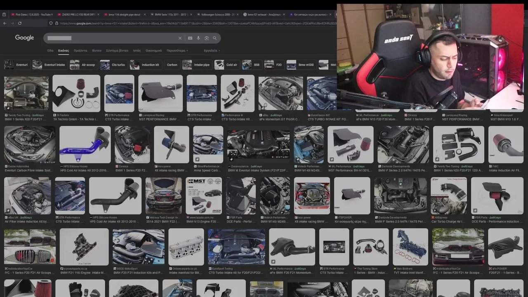Select the Προϊόντα search tab
Image resolution: width=528 pixels, height=297 pixels.
click(x=80, y=50)
